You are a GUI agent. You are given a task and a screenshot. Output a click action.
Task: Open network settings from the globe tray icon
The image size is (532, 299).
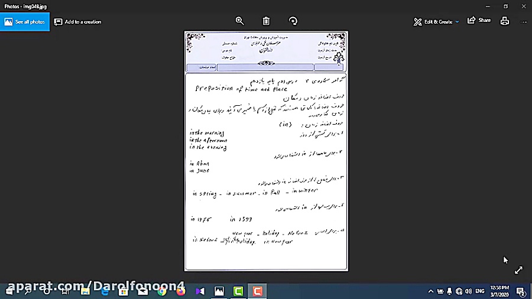[x=459, y=291]
